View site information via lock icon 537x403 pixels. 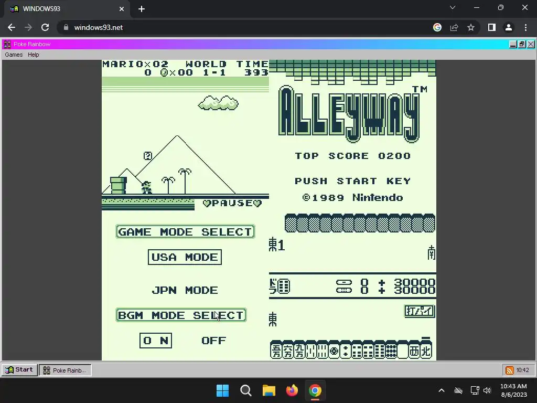(66, 27)
